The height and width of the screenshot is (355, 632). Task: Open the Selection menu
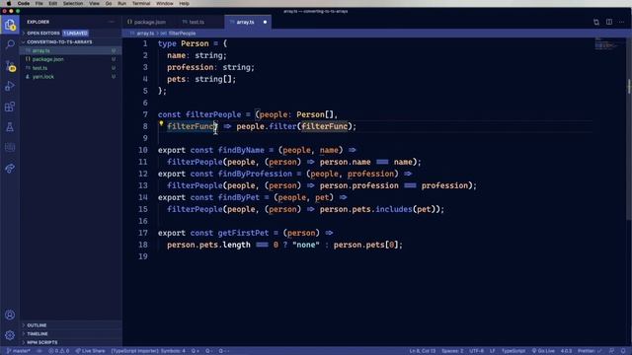tap(73, 3)
